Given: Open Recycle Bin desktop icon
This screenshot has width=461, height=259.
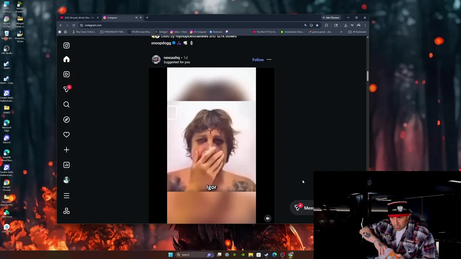Looking at the screenshot, I should (x=6, y=35).
